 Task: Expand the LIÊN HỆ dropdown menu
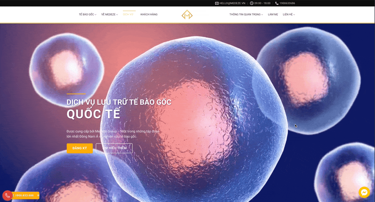click(x=289, y=14)
